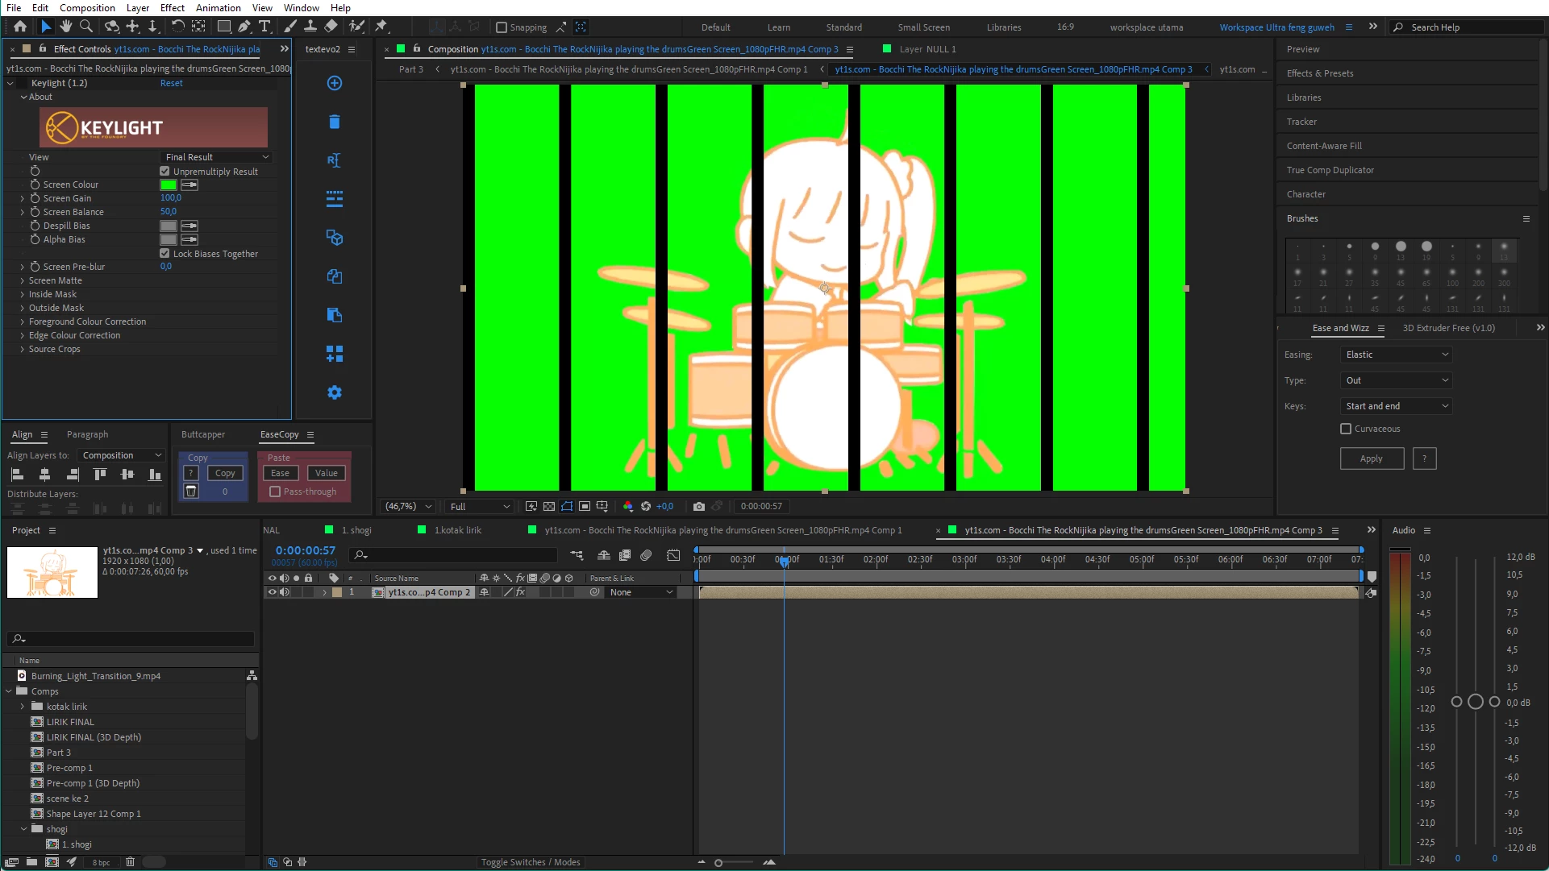Screen dimensions: 1549x871
Task: Select the Zoom magnifier tool
Action: click(x=86, y=27)
